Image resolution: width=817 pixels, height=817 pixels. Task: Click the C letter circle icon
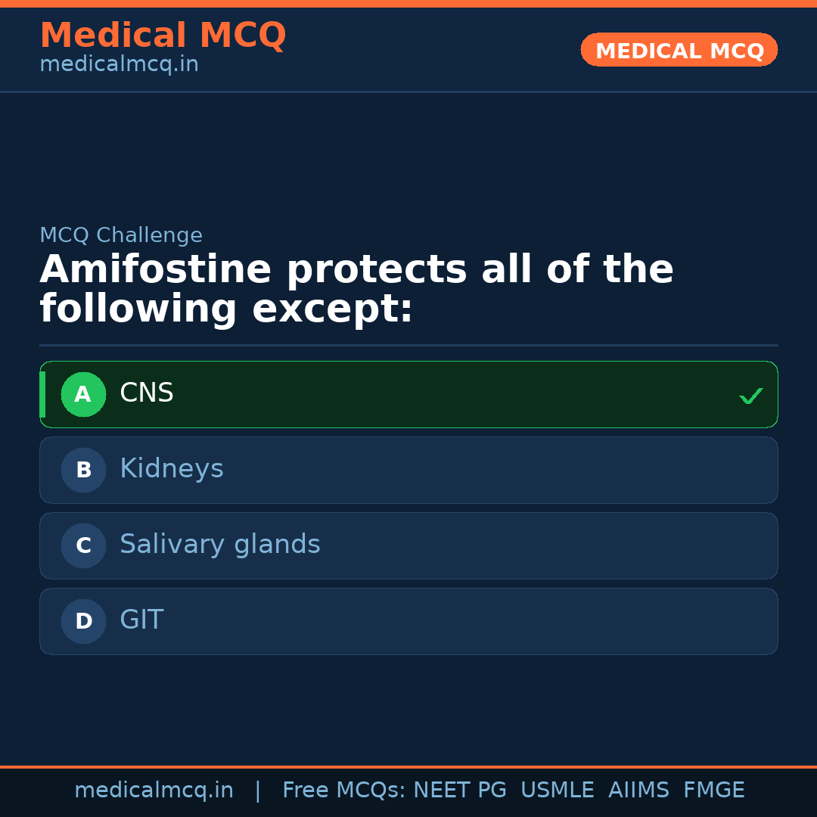click(x=83, y=545)
